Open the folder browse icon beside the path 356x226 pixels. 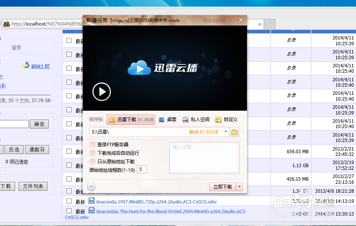(234, 132)
